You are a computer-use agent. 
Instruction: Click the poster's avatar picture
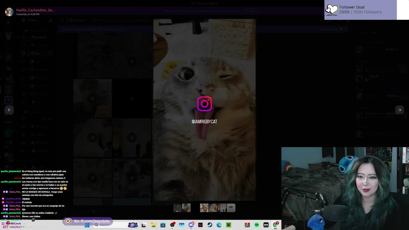(9, 12)
